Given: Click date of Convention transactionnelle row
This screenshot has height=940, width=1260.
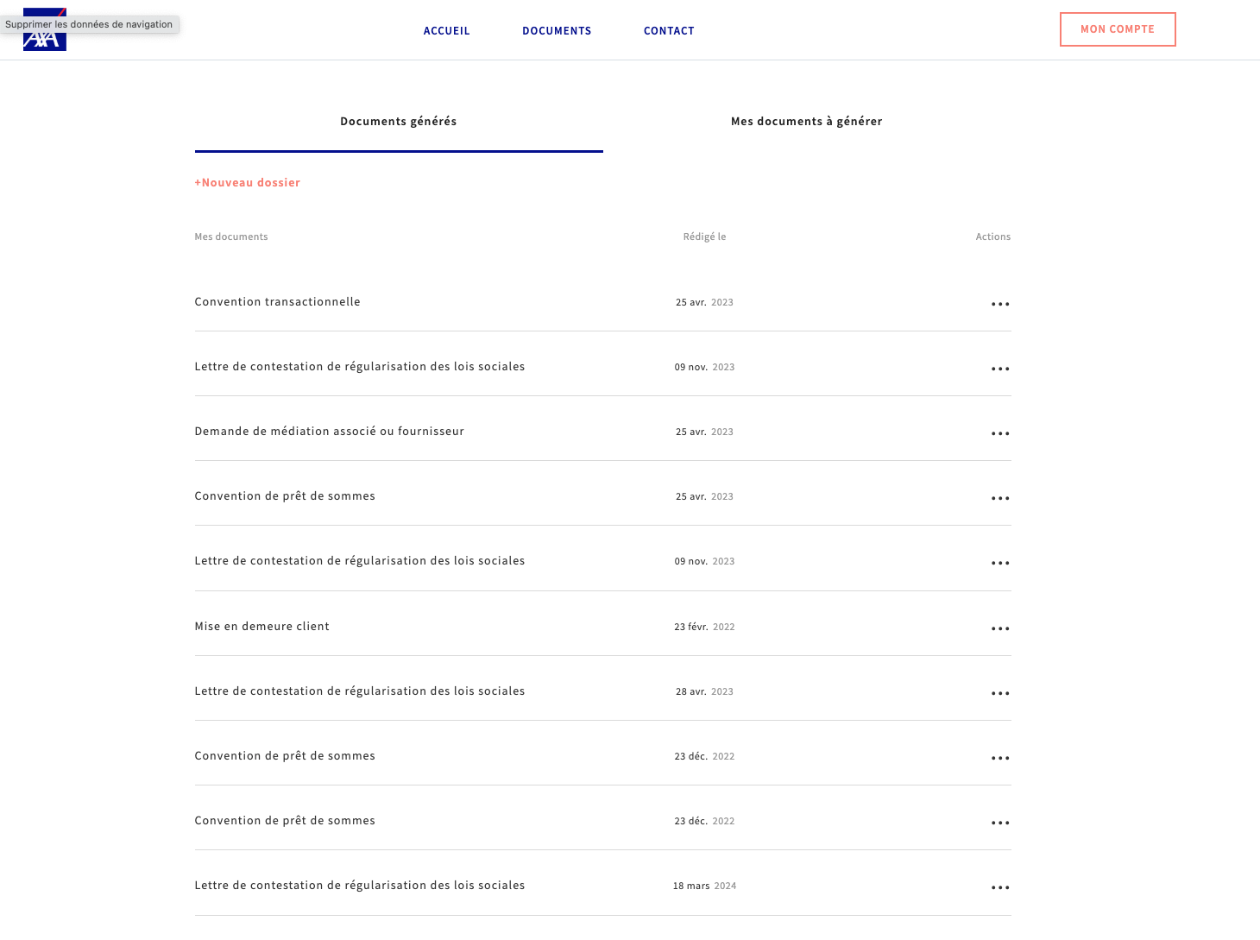Looking at the screenshot, I should pos(704,302).
